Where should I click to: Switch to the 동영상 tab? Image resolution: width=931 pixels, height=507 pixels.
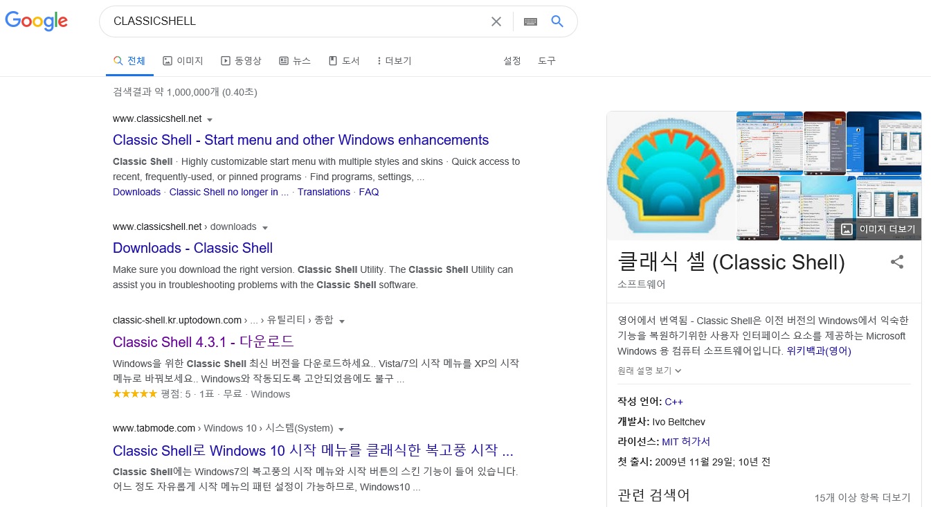coord(241,61)
